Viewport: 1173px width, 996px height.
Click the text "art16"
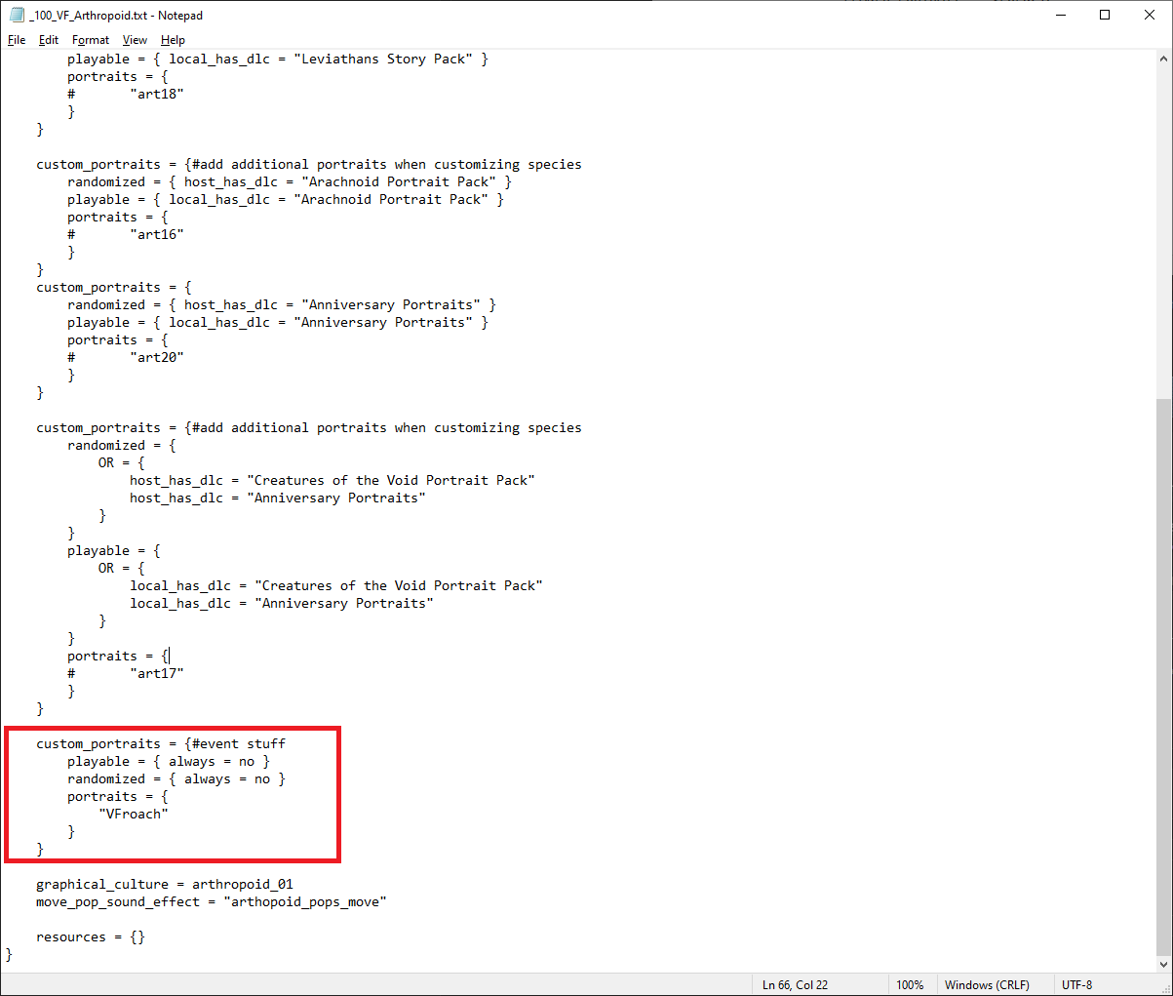coord(157,234)
